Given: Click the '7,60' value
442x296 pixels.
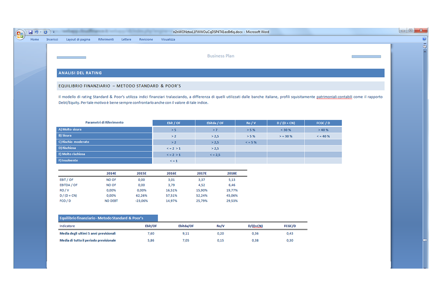Looking at the screenshot, I should (x=151, y=233).
